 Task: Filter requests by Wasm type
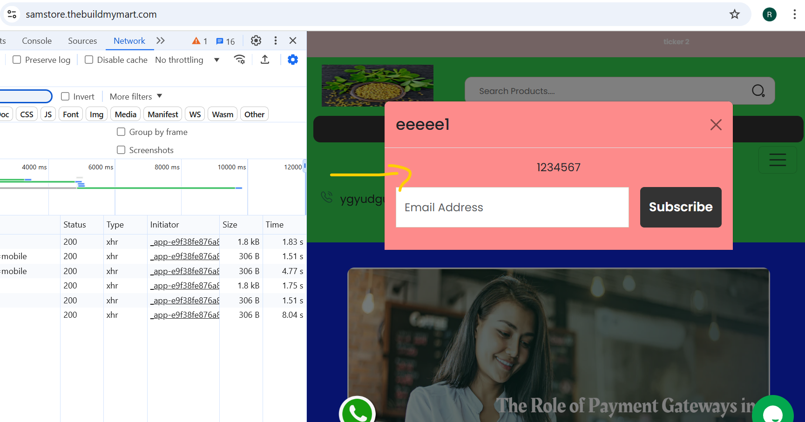tap(223, 114)
